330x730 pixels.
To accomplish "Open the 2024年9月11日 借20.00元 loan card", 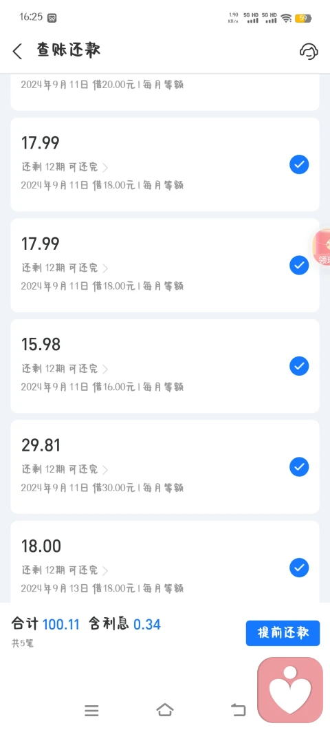I will [165, 92].
